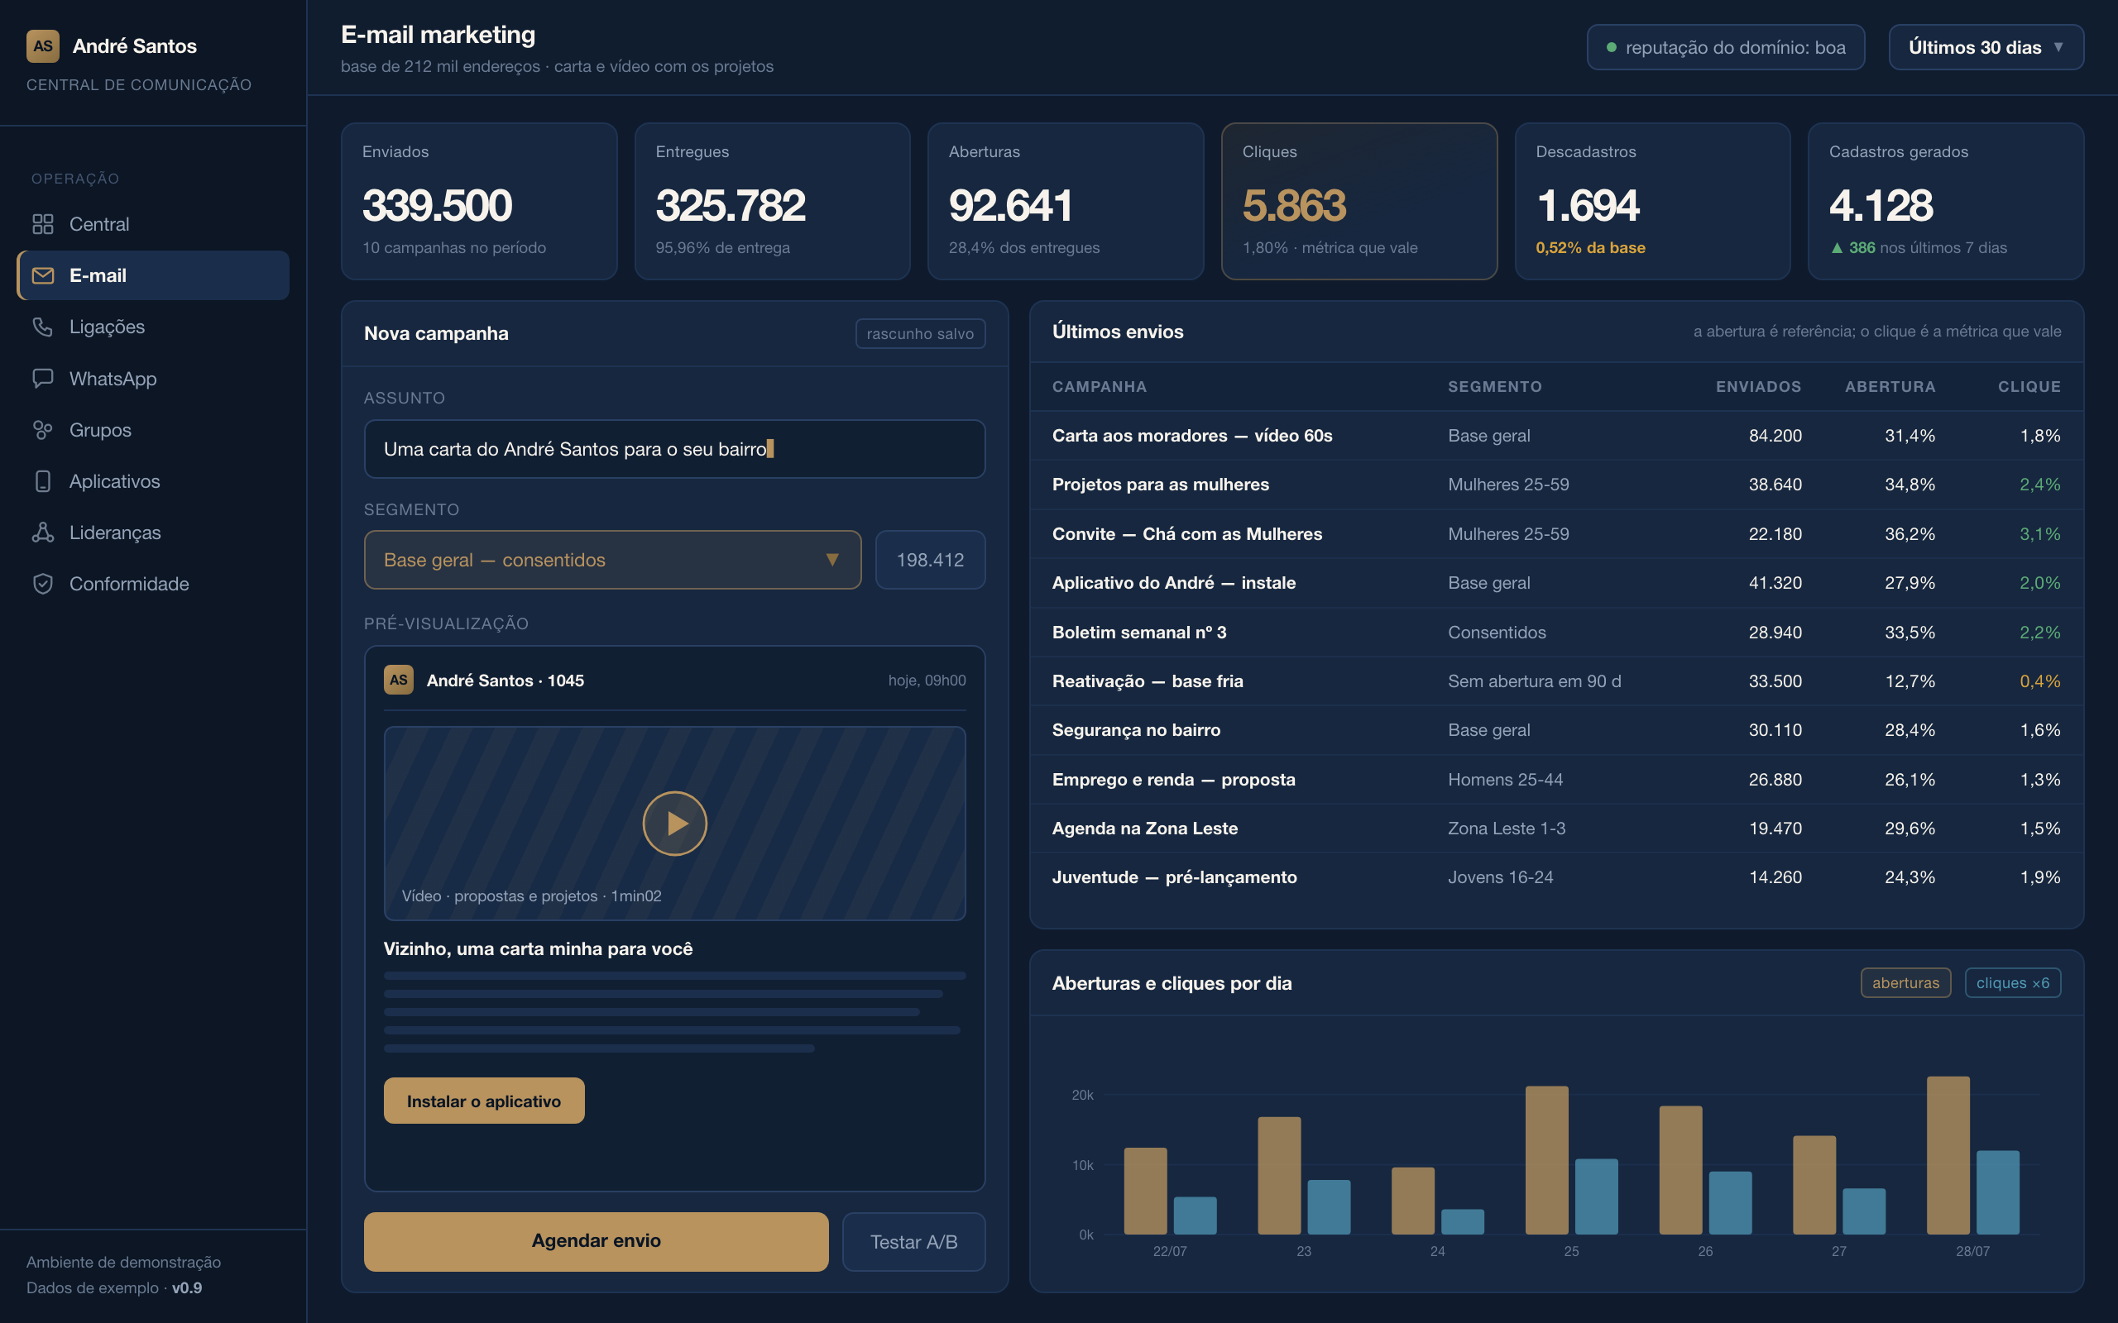Image resolution: width=2118 pixels, height=1323 pixels.
Task: Click the Conformidade shield icon
Action: click(43, 584)
